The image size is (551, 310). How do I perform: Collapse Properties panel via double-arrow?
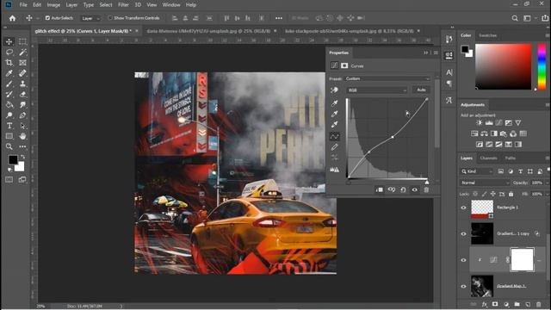[426, 53]
